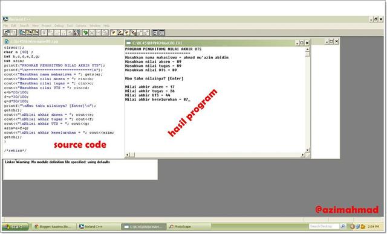Close the source code editor child window
Image resolution: width=387 pixels, height=234 pixels.
pyautogui.click(x=336, y=42)
